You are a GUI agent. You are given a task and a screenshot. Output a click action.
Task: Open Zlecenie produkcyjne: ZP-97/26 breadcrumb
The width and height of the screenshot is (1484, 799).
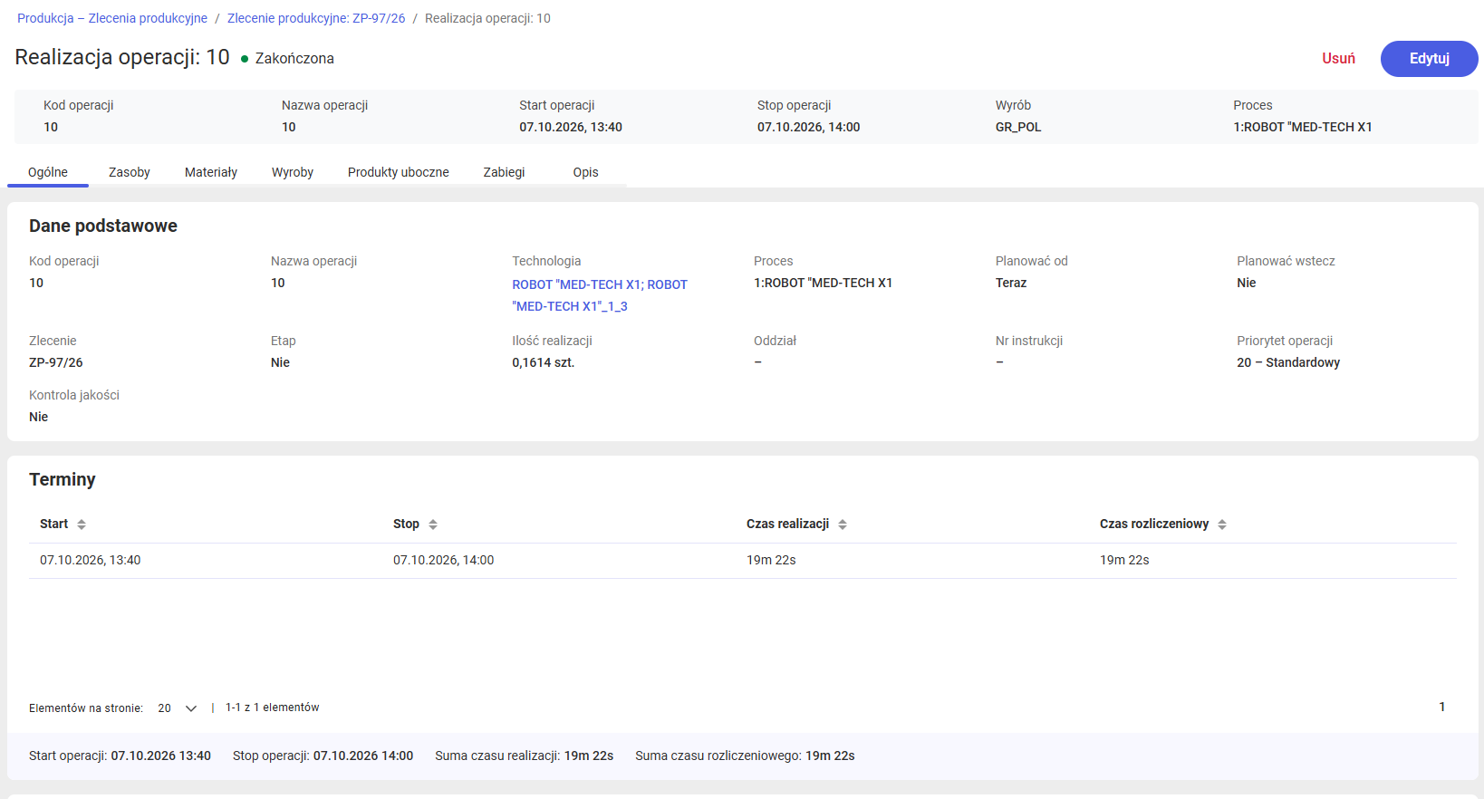point(316,18)
